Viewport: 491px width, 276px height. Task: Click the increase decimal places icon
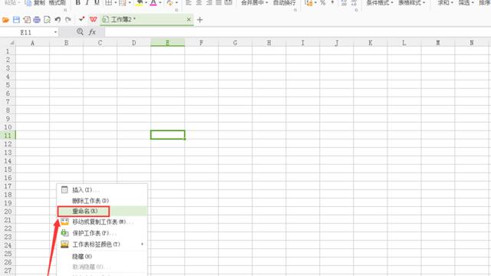pos(344,3)
